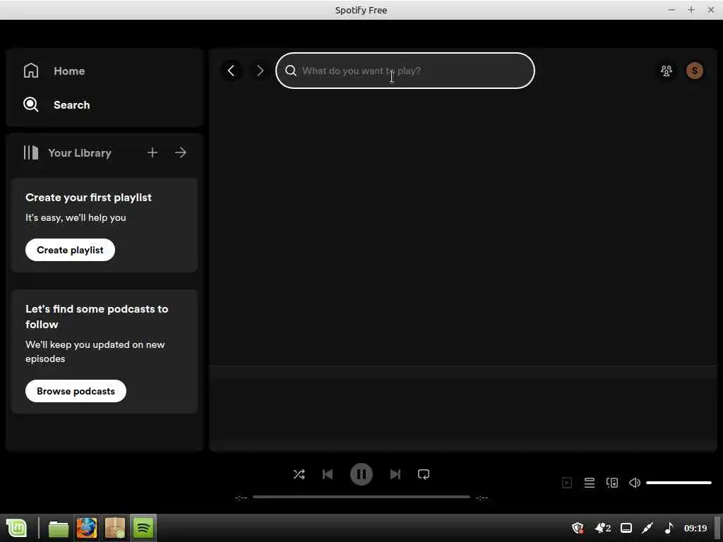This screenshot has width=723, height=542.
Task: Click the Your Library books icon
Action: click(31, 152)
